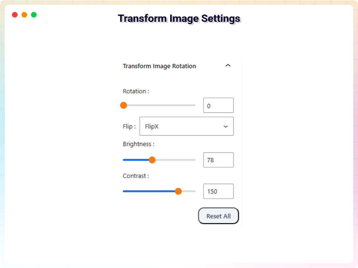
Task: Click the Brightness slider thumb
Action: (x=152, y=160)
